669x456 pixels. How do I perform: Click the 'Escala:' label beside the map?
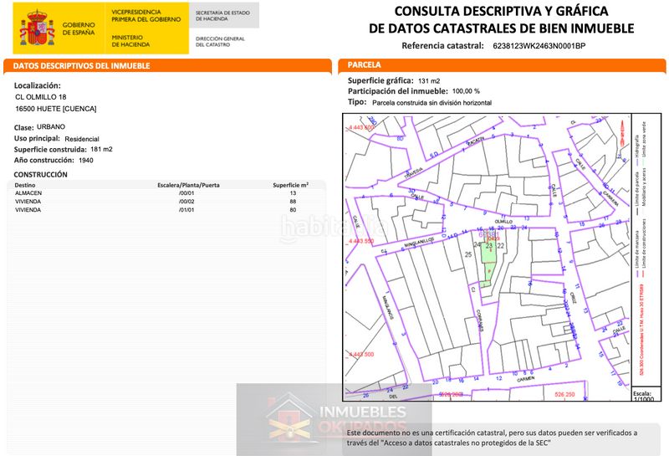tap(642, 393)
